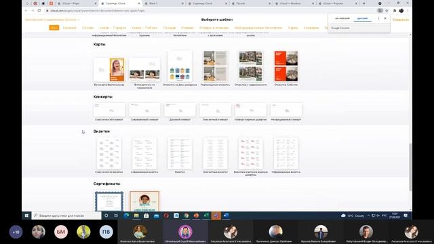The image size is (434, 244).
Task: Select the classic business card template
Action: point(109,154)
